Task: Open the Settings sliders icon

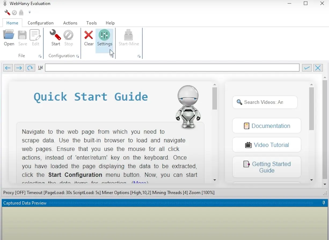Action: pos(104,36)
